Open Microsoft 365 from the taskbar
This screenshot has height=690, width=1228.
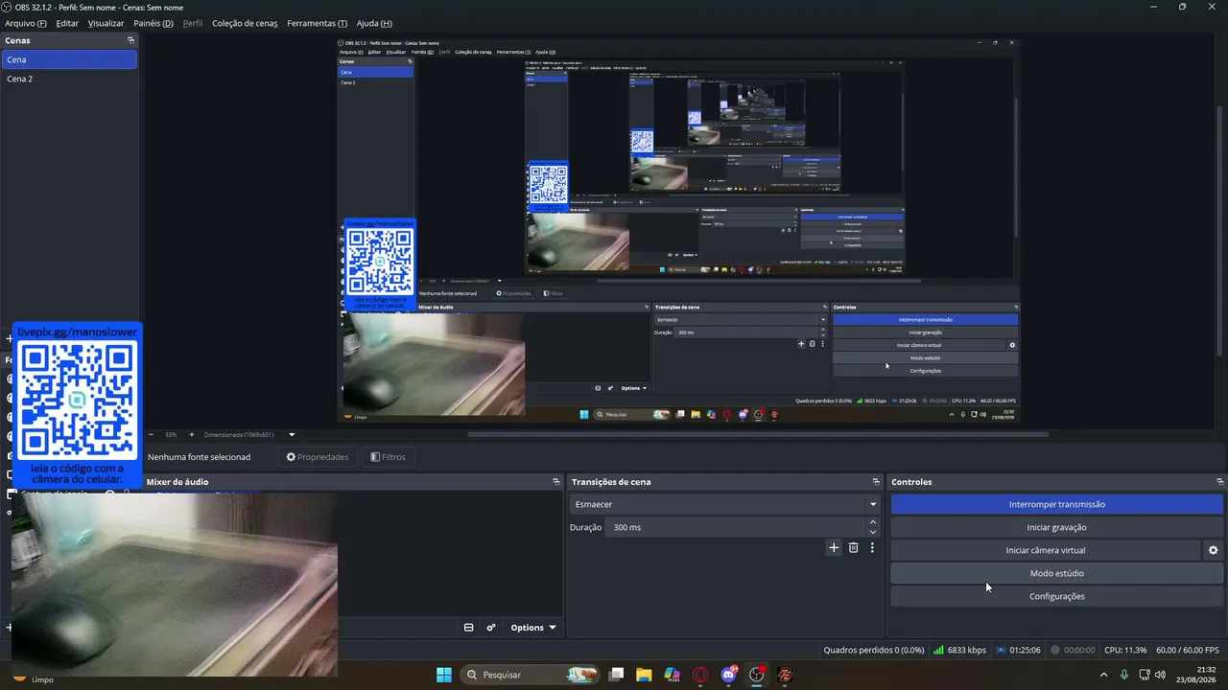(x=672, y=675)
